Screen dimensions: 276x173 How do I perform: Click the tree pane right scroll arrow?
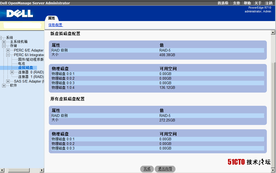coord(42,170)
